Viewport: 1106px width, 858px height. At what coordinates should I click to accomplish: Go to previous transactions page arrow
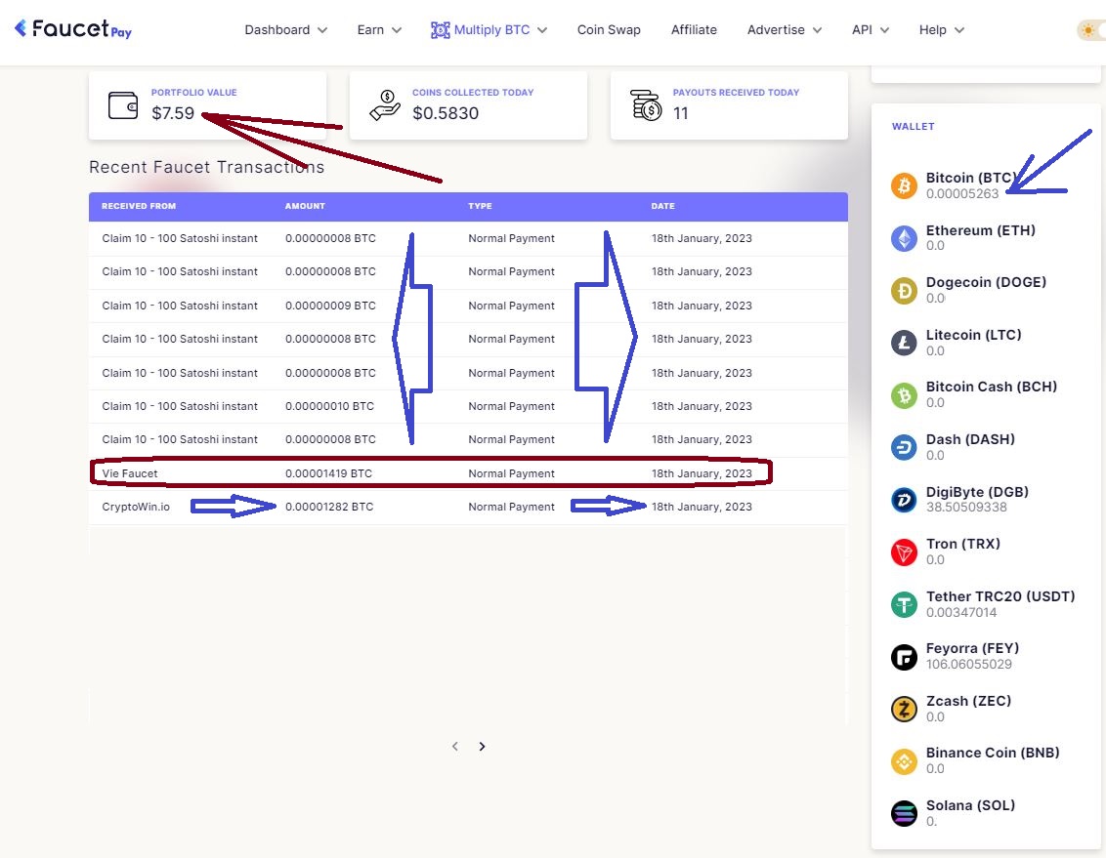455,746
